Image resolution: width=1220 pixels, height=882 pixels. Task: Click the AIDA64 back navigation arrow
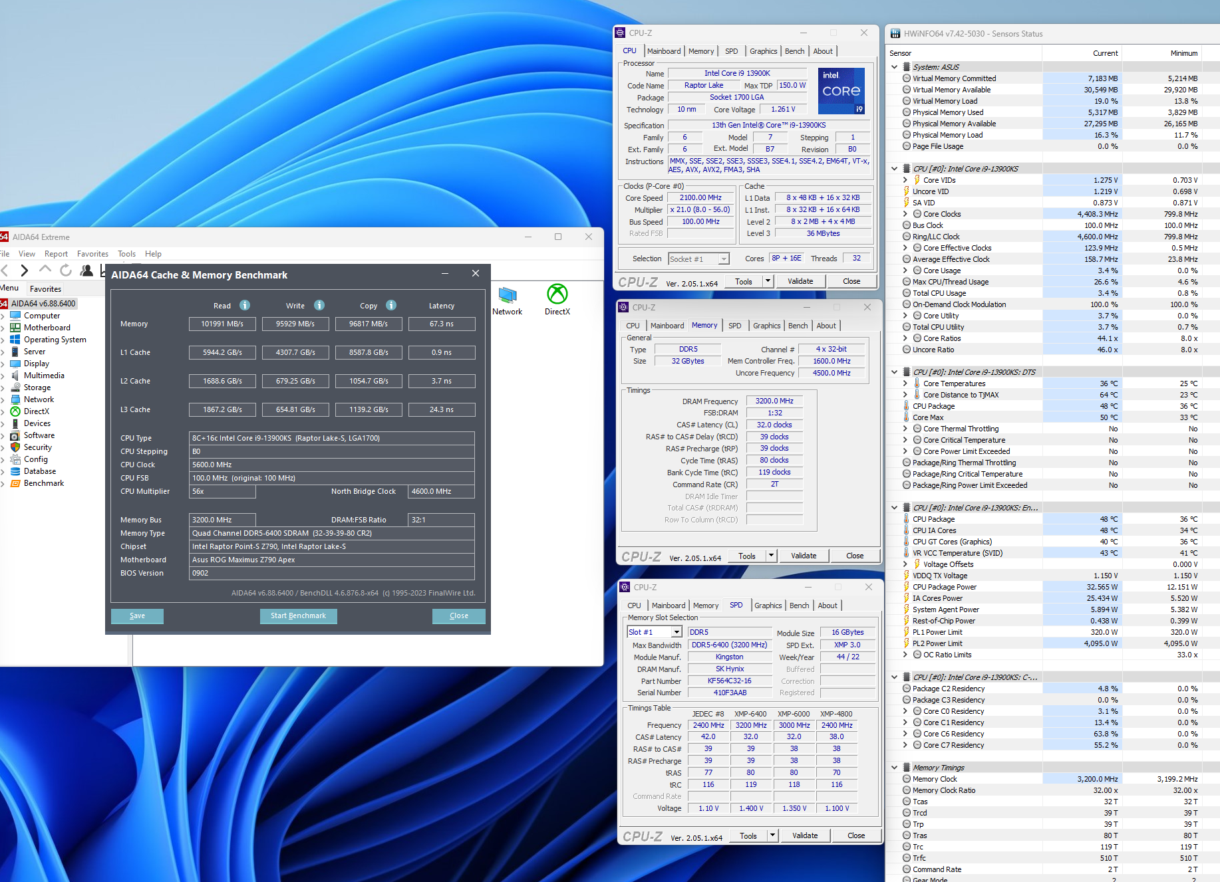[5, 270]
